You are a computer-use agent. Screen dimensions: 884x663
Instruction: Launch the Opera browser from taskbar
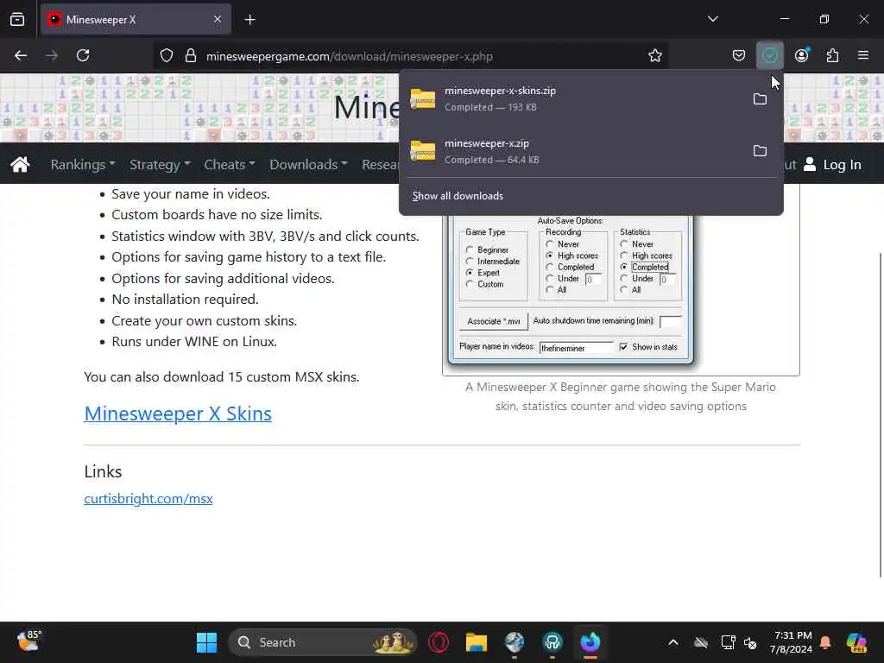click(438, 642)
